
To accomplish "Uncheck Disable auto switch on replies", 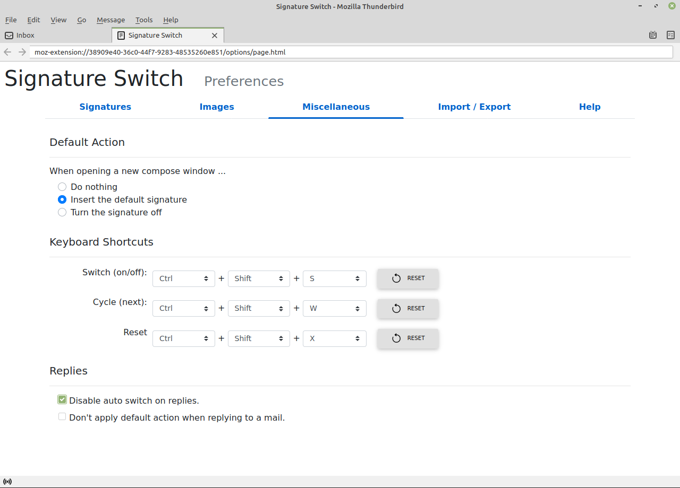I will [62, 399].
